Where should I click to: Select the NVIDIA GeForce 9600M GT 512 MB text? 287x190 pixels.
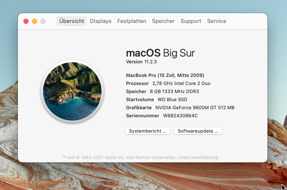point(195,108)
